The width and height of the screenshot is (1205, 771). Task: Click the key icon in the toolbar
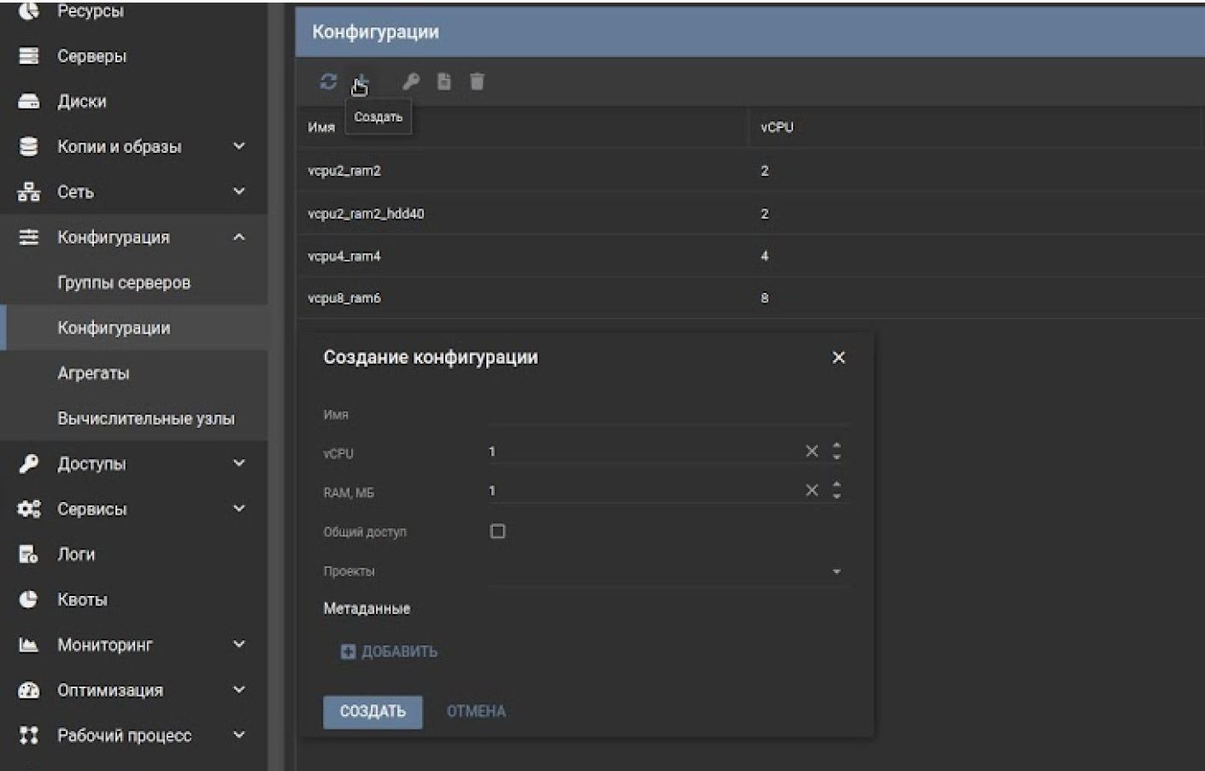tap(411, 81)
